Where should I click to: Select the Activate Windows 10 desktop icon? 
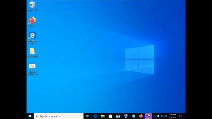coord(32,69)
